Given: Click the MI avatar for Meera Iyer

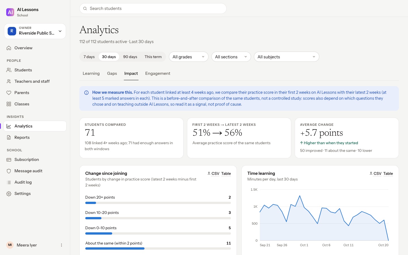Looking at the screenshot, I should 10,245.
